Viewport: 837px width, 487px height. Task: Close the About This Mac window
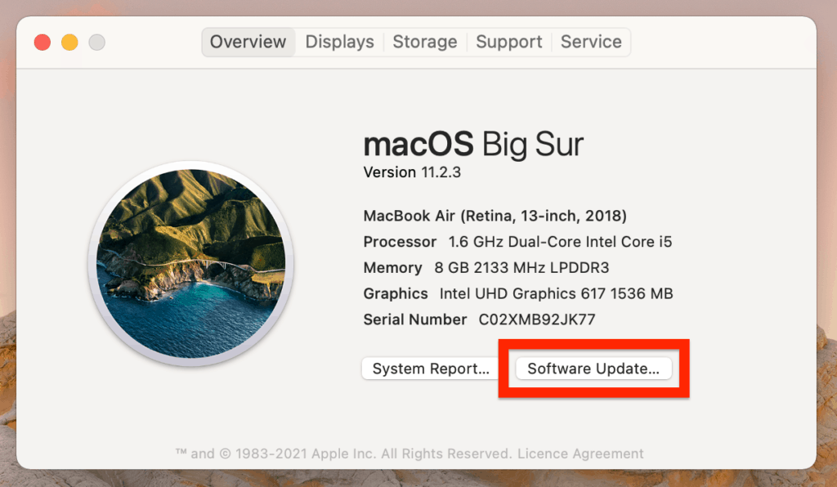tap(43, 42)
